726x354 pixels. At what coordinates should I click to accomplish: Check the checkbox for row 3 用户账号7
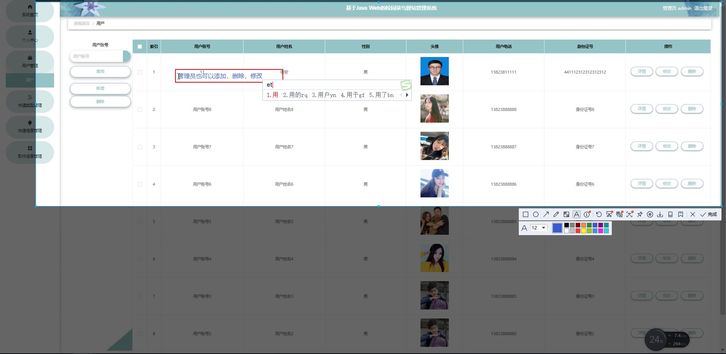tap(140, 147)
